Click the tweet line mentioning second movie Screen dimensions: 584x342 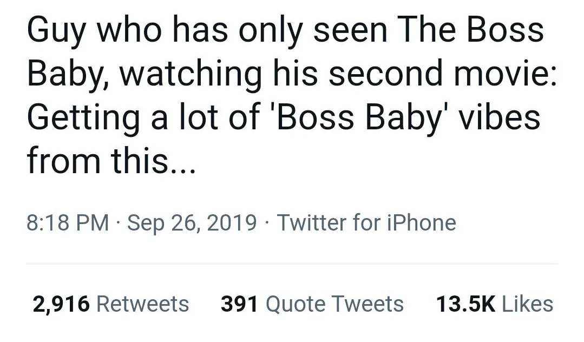292,74
